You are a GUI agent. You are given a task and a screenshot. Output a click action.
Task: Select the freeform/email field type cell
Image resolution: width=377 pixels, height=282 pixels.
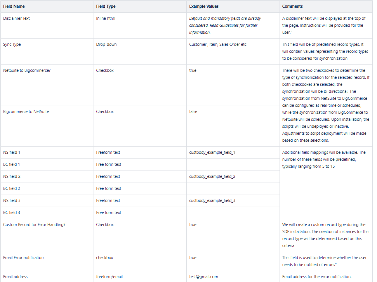(109, 277)
